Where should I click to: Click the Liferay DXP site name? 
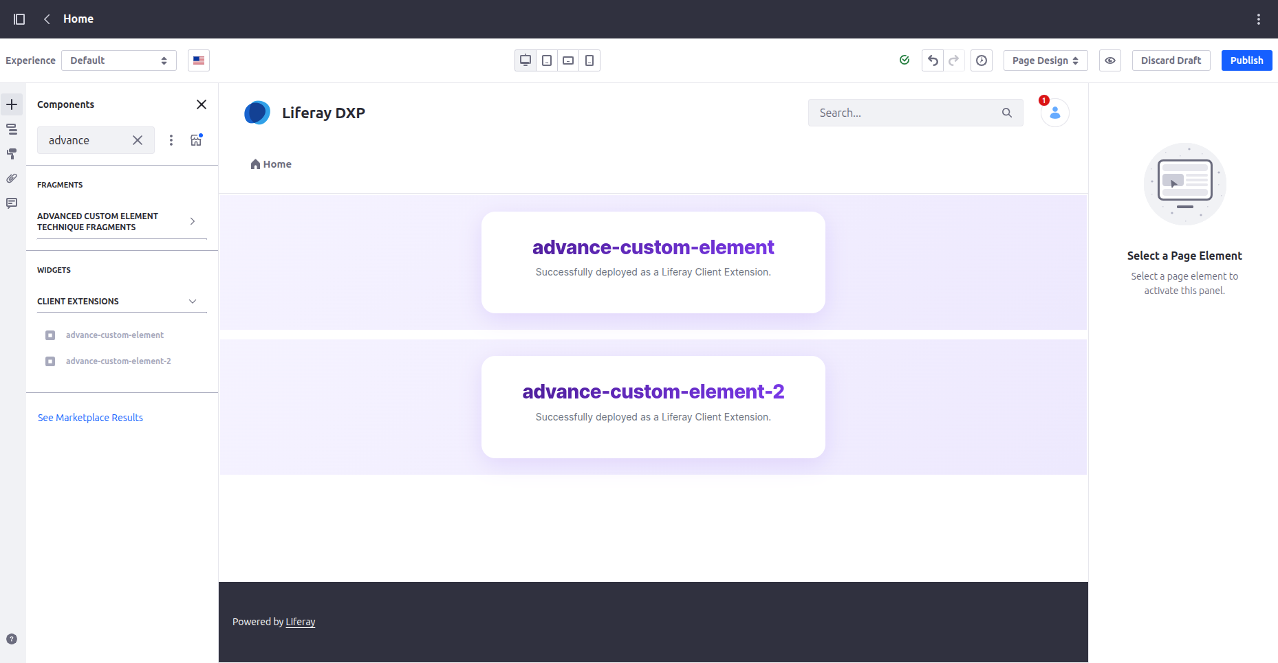pos(323,113)
